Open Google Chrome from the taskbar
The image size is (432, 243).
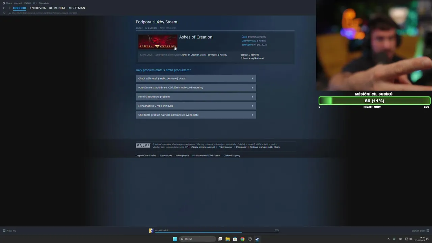click(x=242, y=239)
